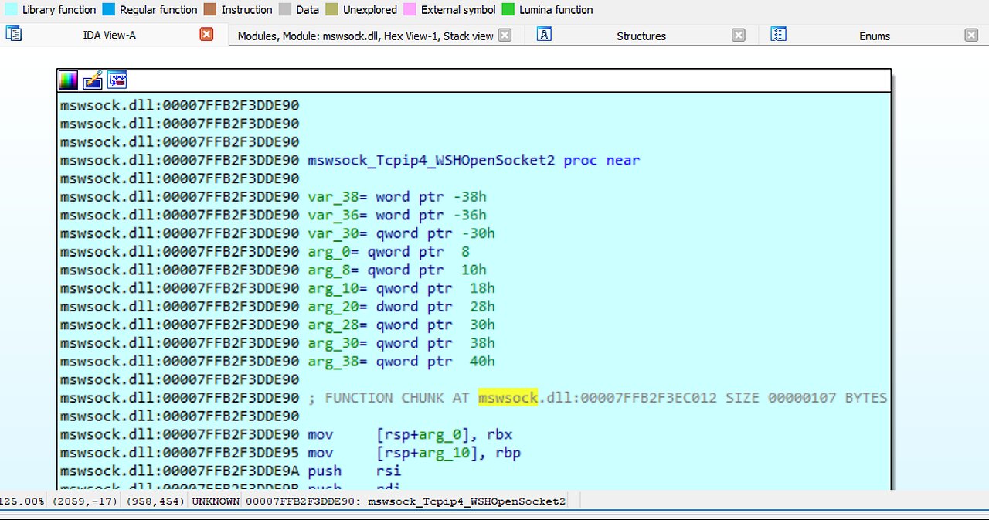This screenshot has width=989, height=520.
Task: Click the arg_0= qword ptr 8 line
Action: pyautogui.click(x=389, y=252)
